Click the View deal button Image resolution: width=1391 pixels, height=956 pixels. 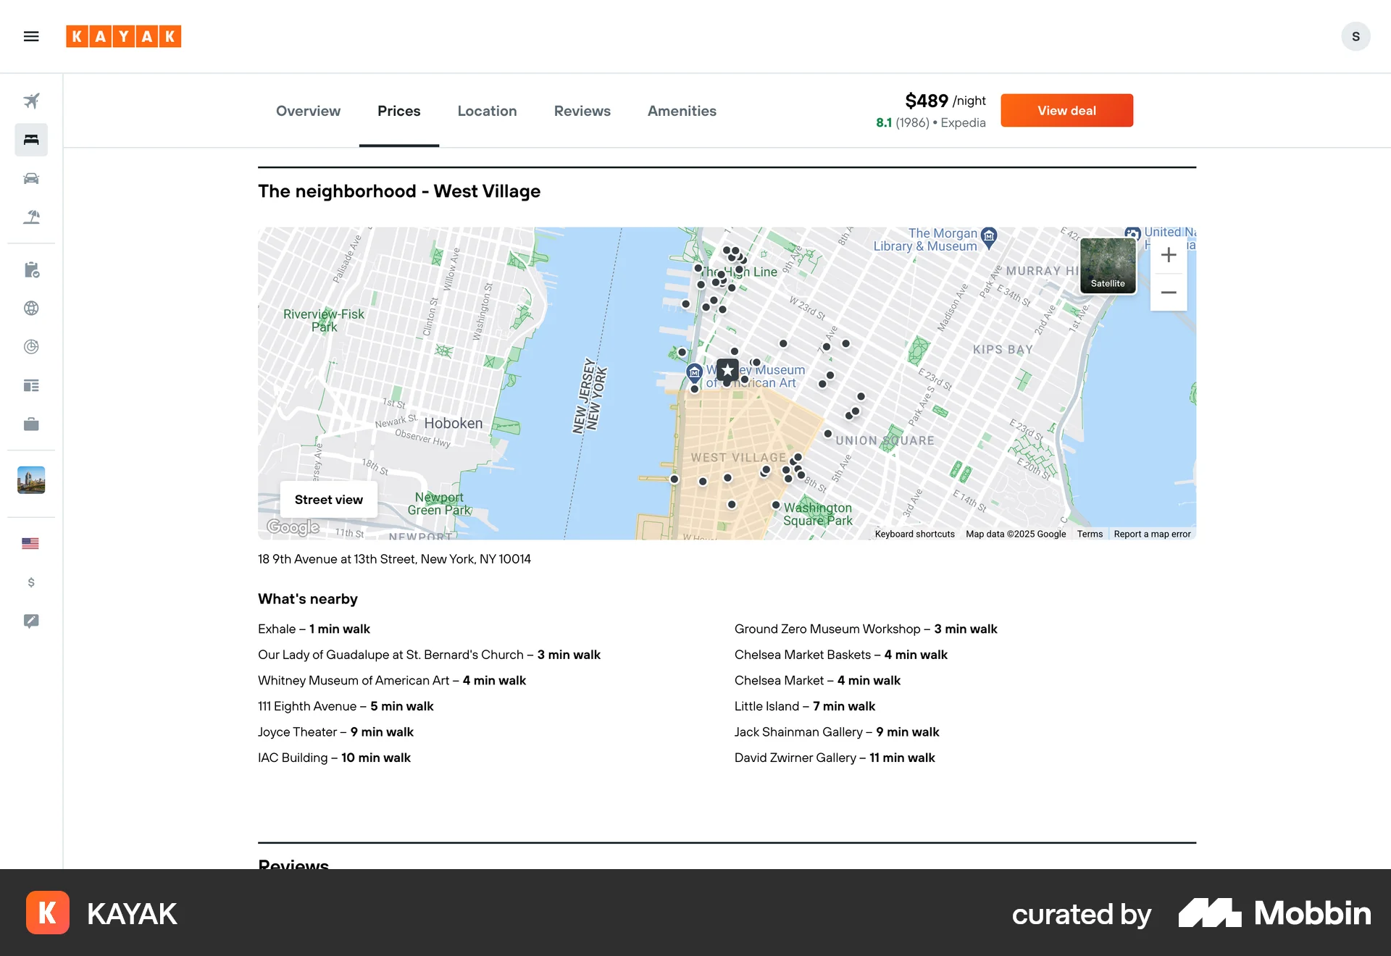1066,110
